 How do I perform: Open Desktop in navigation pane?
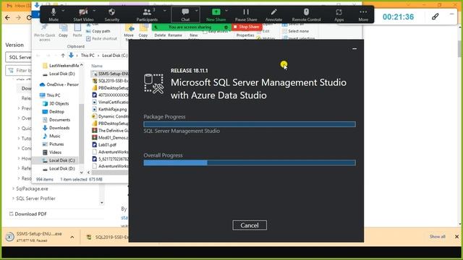click(54, 112)
